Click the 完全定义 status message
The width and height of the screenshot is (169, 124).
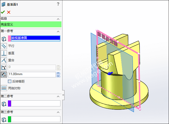[x=31, y=24]
